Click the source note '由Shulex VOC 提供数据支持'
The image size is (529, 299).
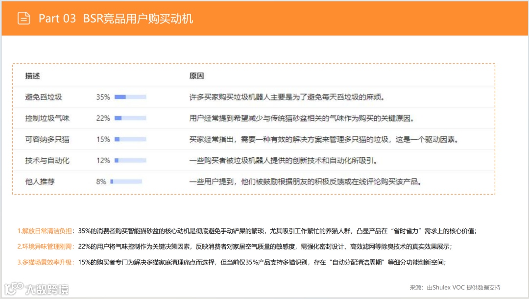coord(463,288)
